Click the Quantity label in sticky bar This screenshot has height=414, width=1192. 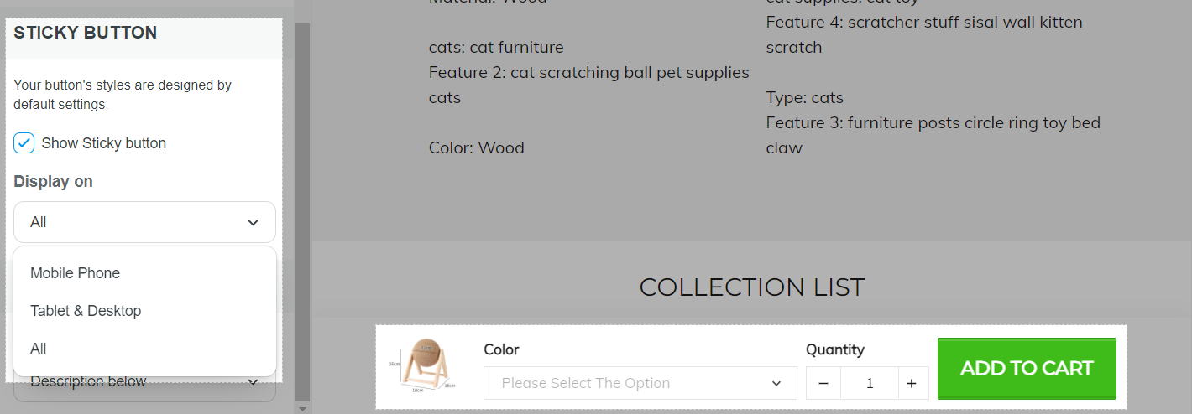[x=835, y=349]
